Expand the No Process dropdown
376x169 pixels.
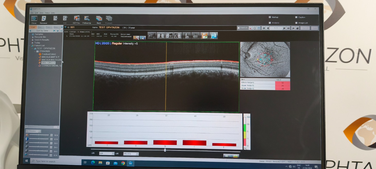(33, 131)
